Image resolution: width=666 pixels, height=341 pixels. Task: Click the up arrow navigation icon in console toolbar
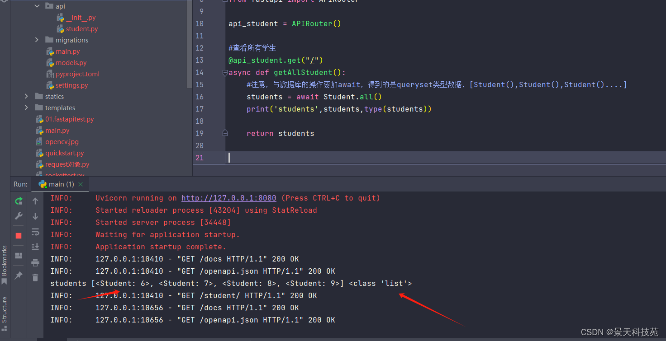pos(35,201)
